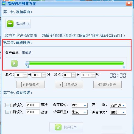Click the green plus add song icon
134x134 pixels.
pyautogui.click(x=10, y=24)
